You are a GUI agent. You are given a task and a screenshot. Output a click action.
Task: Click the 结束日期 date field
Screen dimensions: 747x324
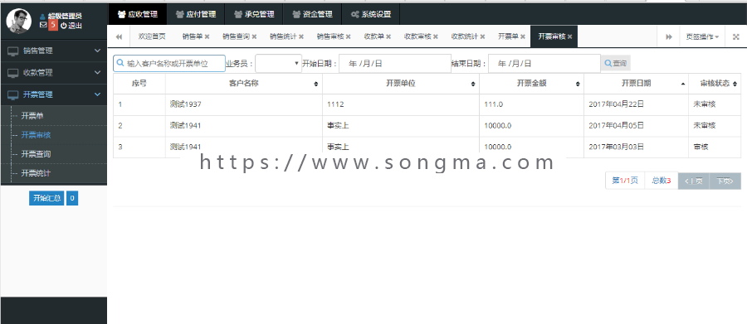tap(544, 63)
